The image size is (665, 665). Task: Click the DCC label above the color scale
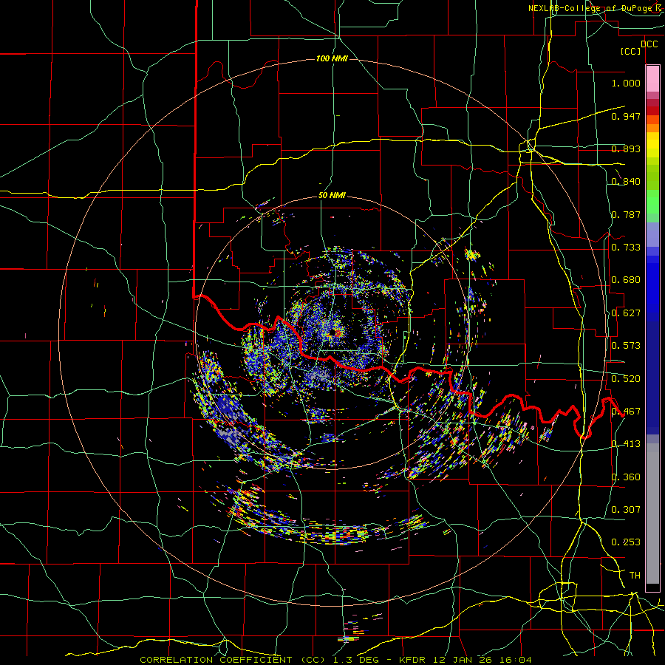click(649, 44)
